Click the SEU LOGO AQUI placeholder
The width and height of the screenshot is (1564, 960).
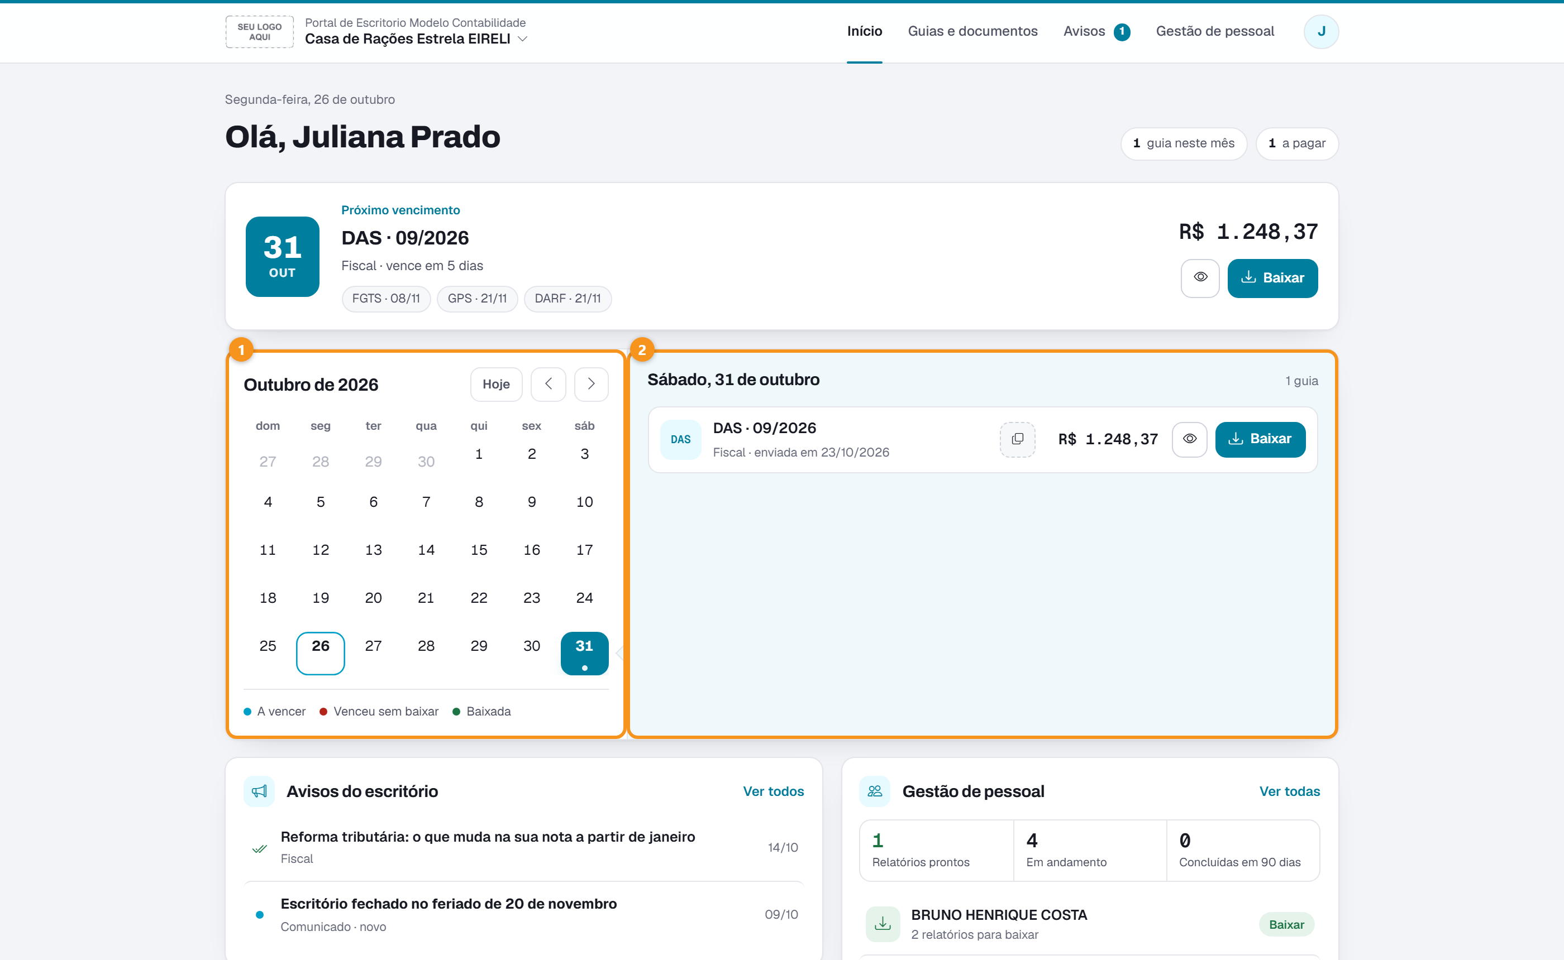(x=259, y=32)
